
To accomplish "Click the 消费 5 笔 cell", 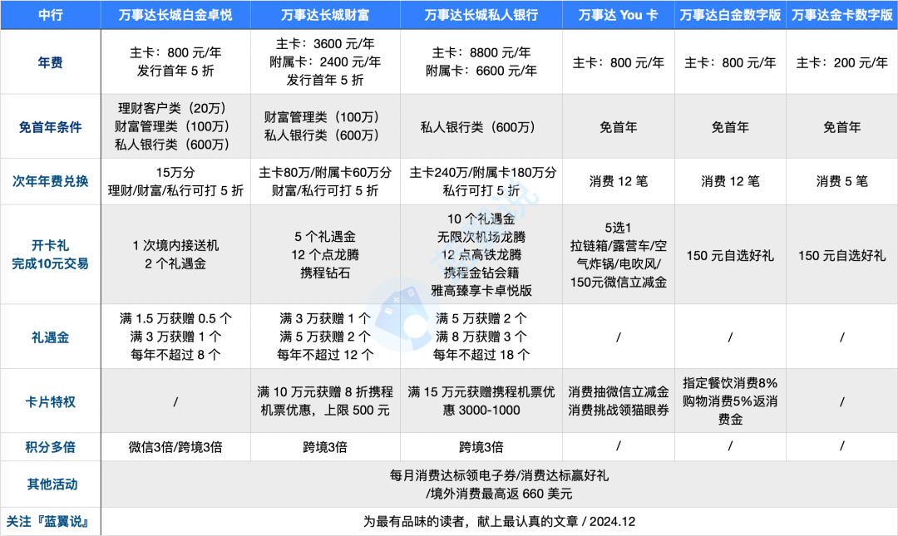I will pyautogui.click(x=841, y=181).
